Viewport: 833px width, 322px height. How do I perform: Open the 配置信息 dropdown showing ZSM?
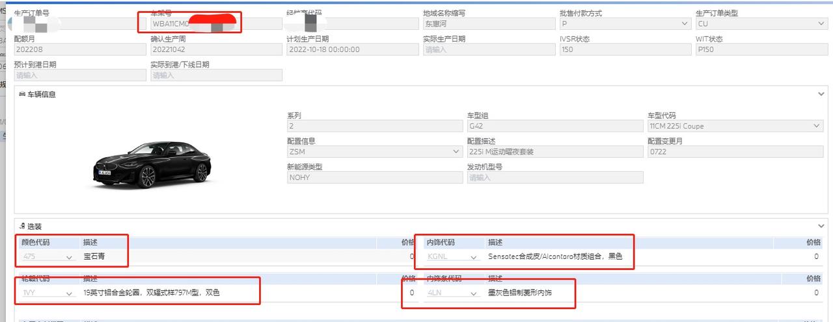point(376,152)
